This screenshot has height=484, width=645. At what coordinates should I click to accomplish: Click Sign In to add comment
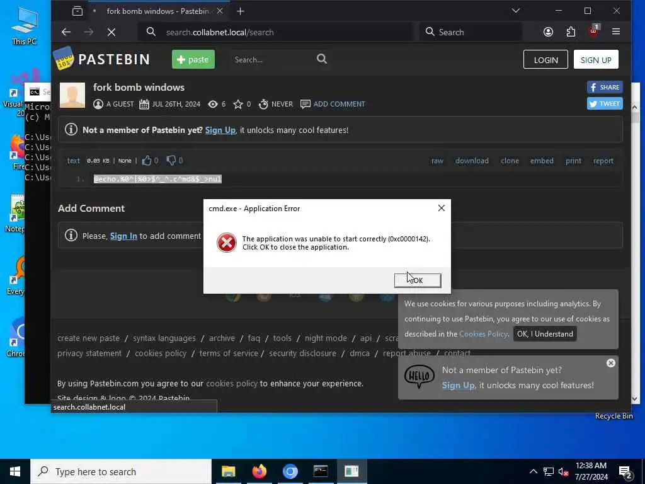[x=123, y=236]
